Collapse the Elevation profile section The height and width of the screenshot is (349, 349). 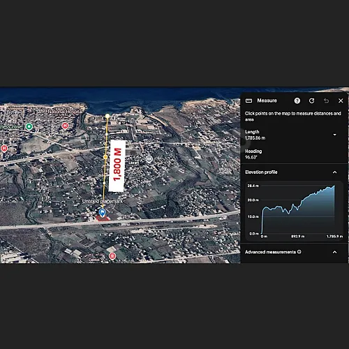[x=334, y=172]
